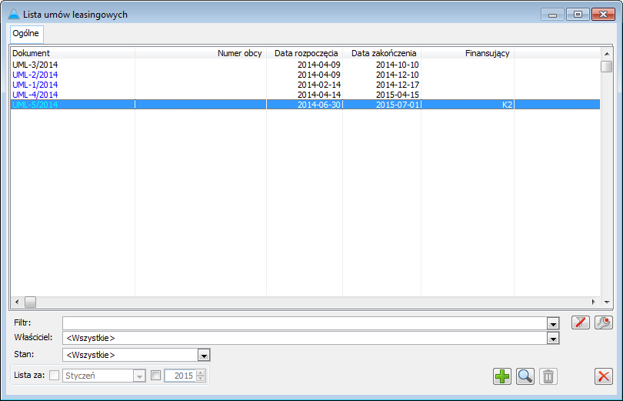Switch to the Ogólne tab
This screenshot has height=401, width=623.
pyautogui.click(x=26, y=33)
